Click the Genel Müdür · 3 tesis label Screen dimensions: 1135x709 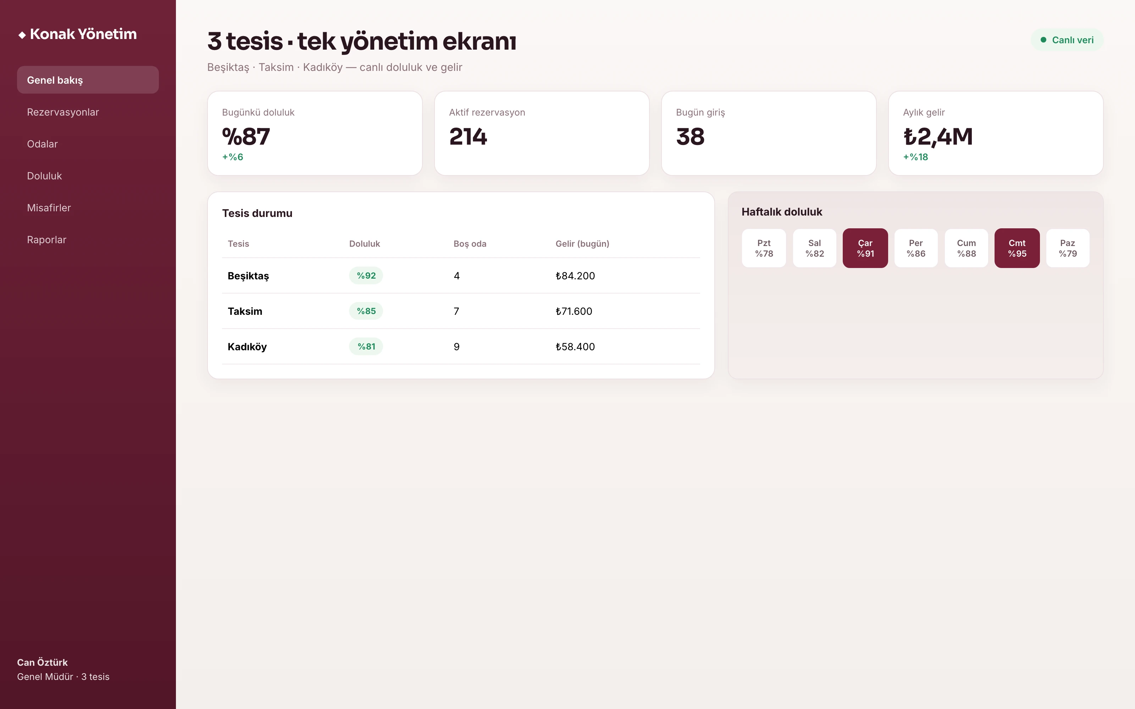(x=63, y=677)
